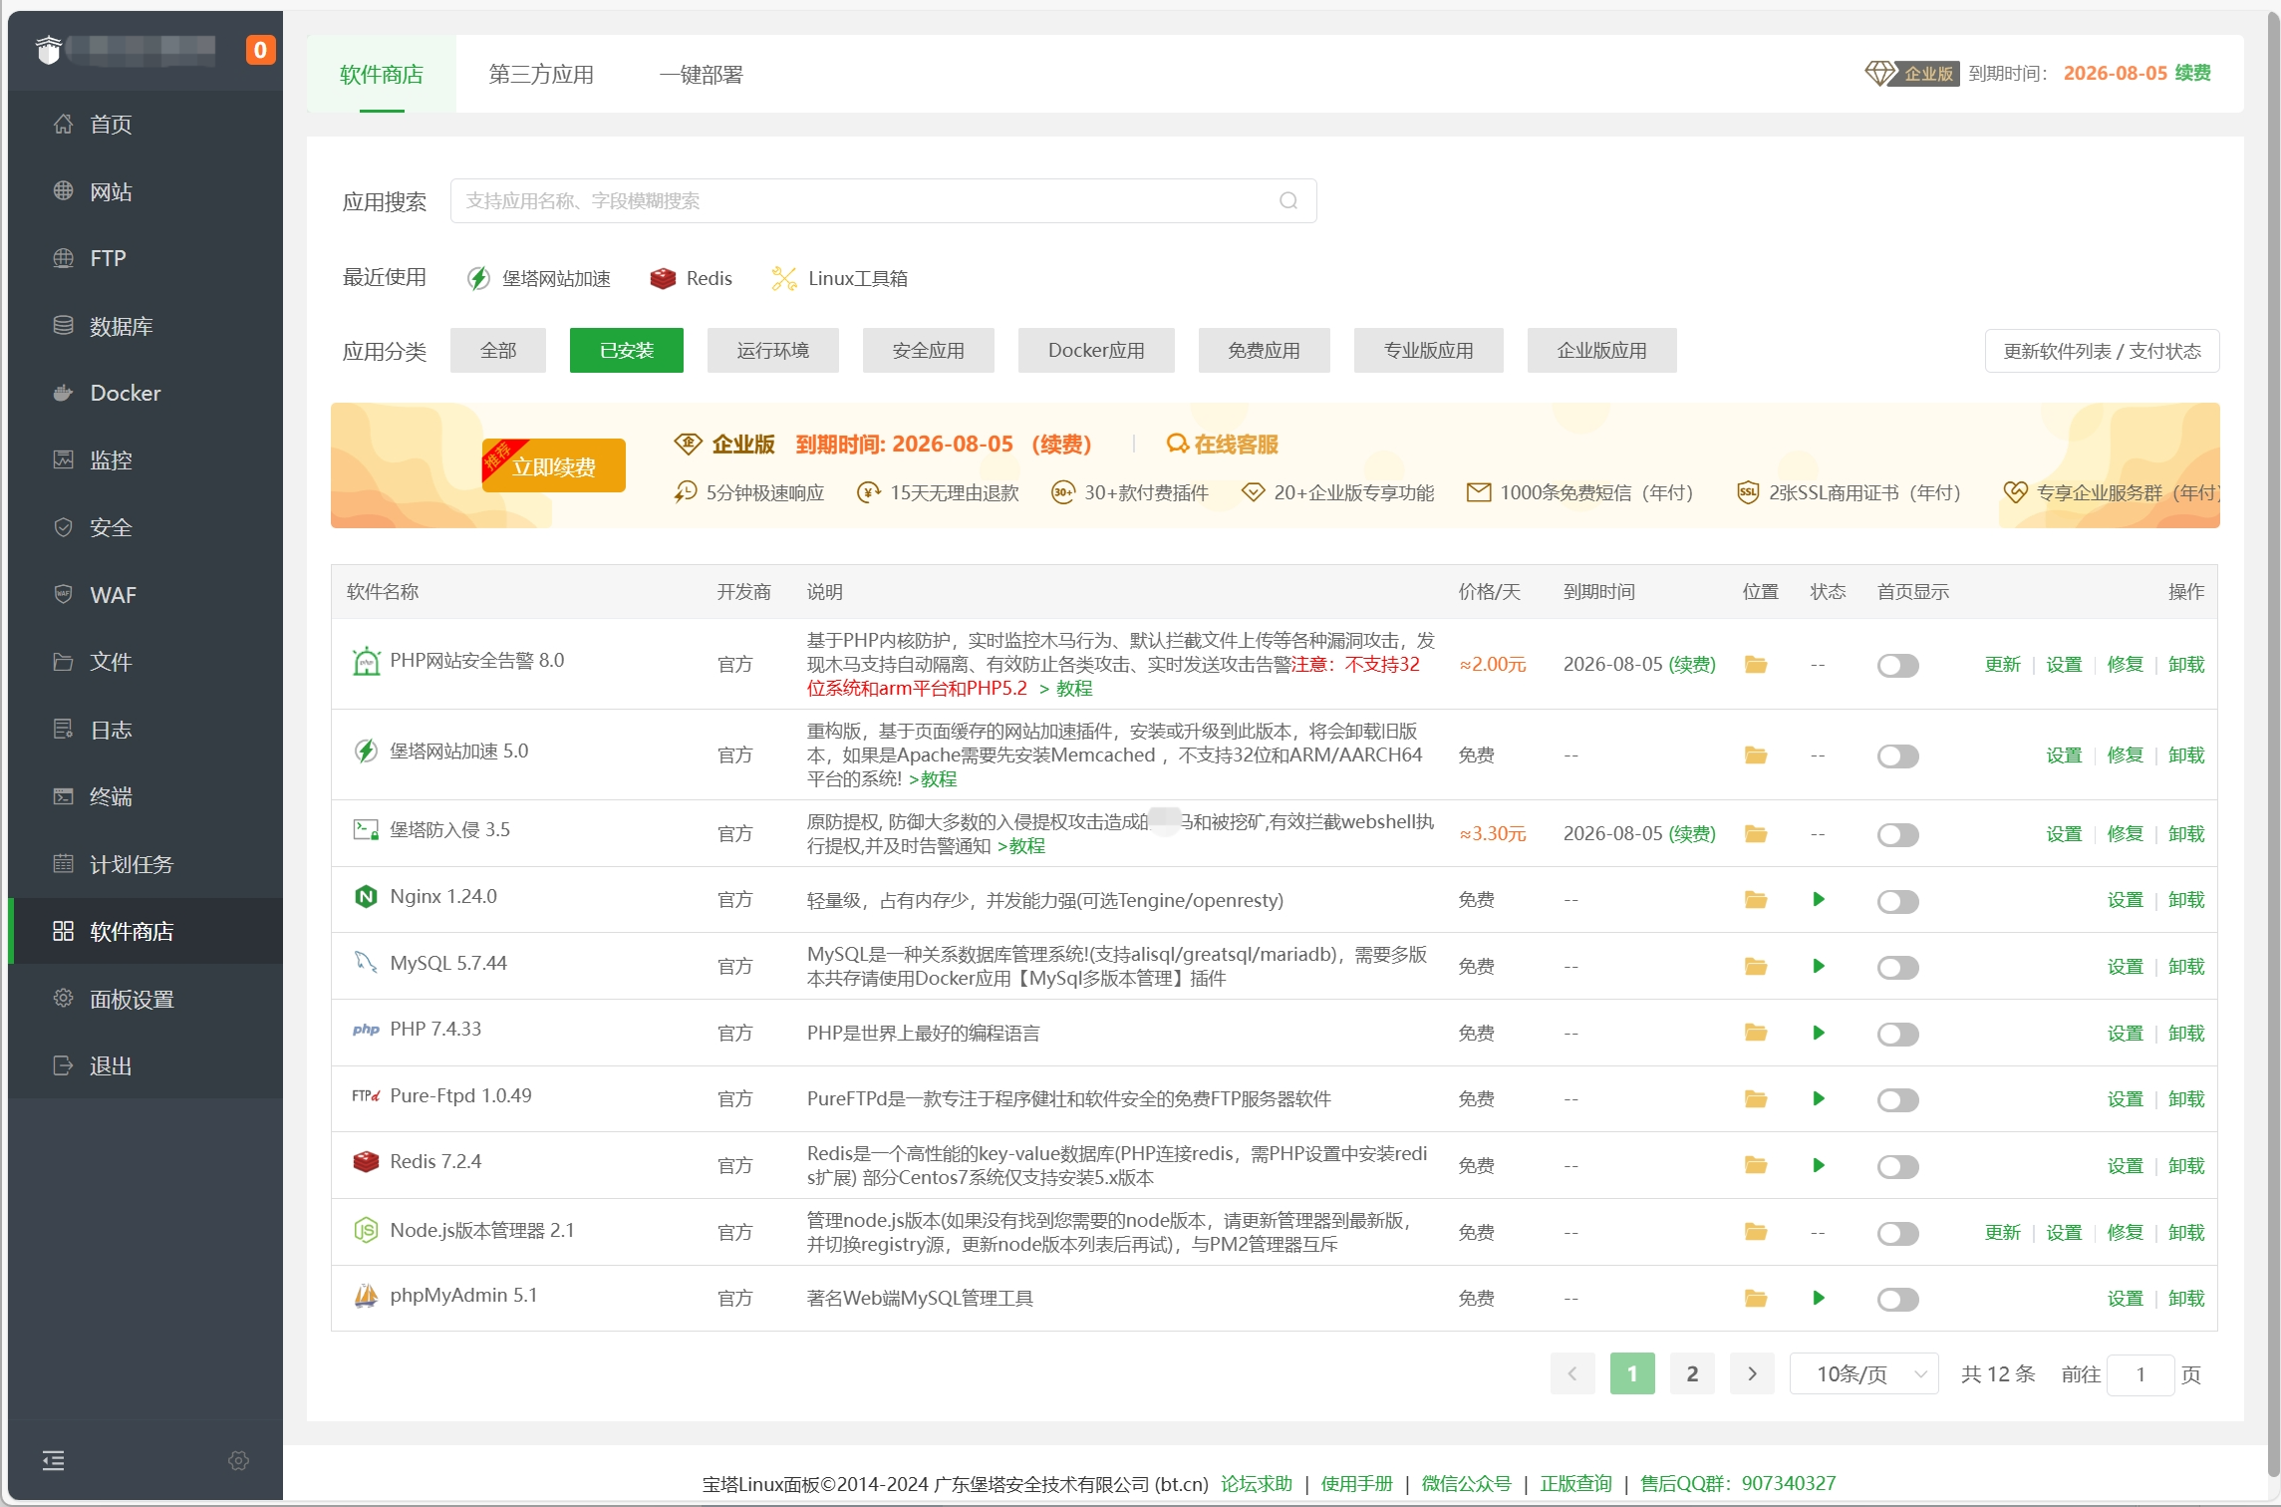Screen dimensions: 2281x1507
Task: Open the 安全 security sidebar item
Action: click(145, 527)
